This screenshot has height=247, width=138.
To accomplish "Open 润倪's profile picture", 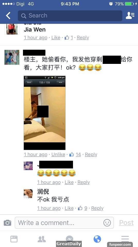I will tap(28, 194).
